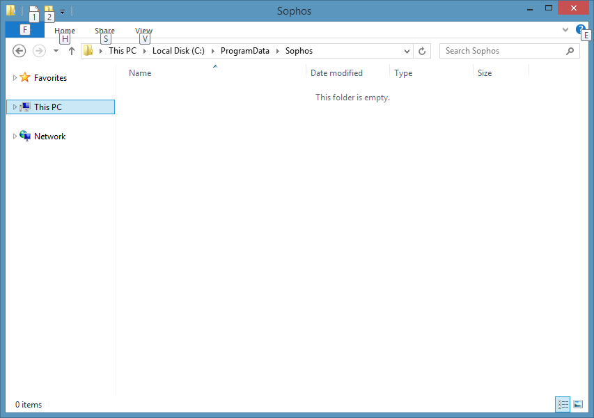The width and height of the screenshot is (594, 418).
Task: Expand the root breadcrumb arrow before This PC
Action: (101, 51)
